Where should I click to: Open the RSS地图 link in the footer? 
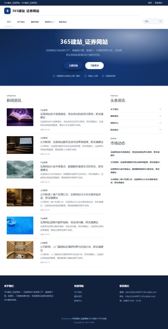tap(92, 318)
